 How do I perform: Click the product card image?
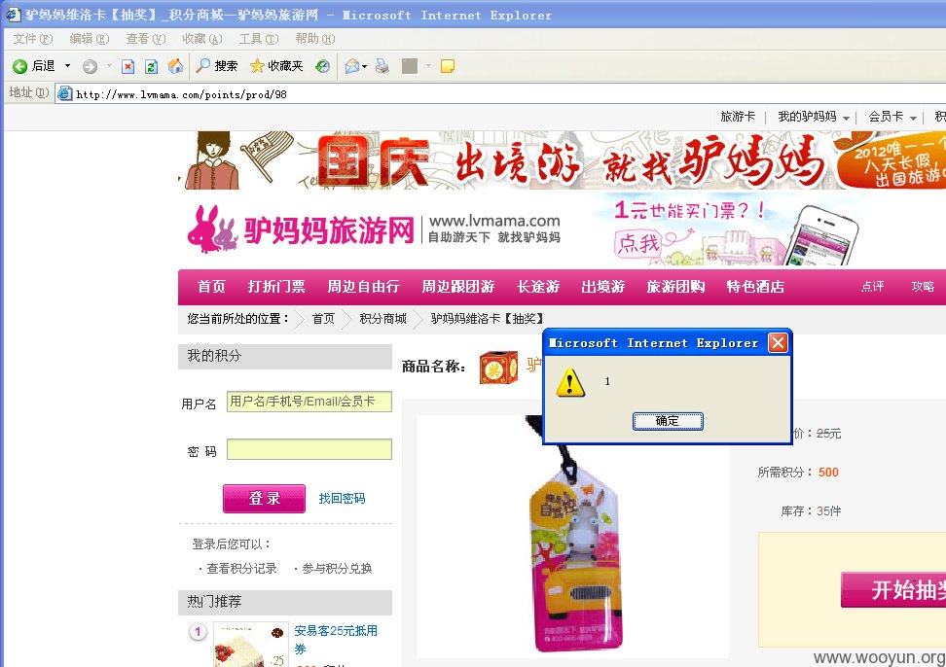pyautogui.click(x=572, y=537)
